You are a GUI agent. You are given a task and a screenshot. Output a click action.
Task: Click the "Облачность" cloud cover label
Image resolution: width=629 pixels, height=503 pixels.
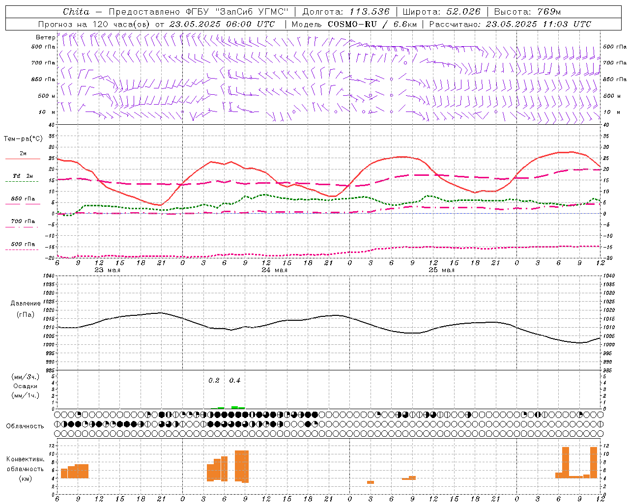pyautogui.click(x=25, y=426)
